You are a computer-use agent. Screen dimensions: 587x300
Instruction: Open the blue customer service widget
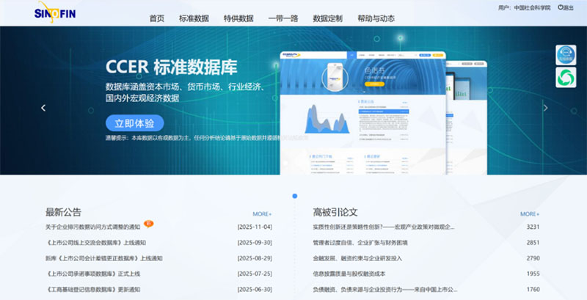566,56
